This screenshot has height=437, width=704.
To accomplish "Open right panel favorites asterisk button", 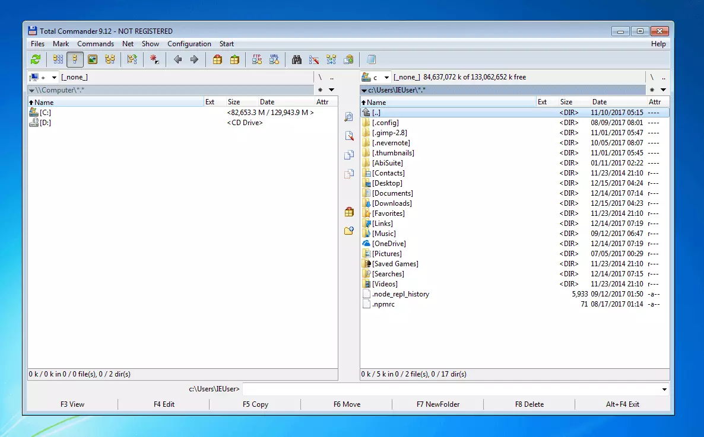I will click(652, 90).
